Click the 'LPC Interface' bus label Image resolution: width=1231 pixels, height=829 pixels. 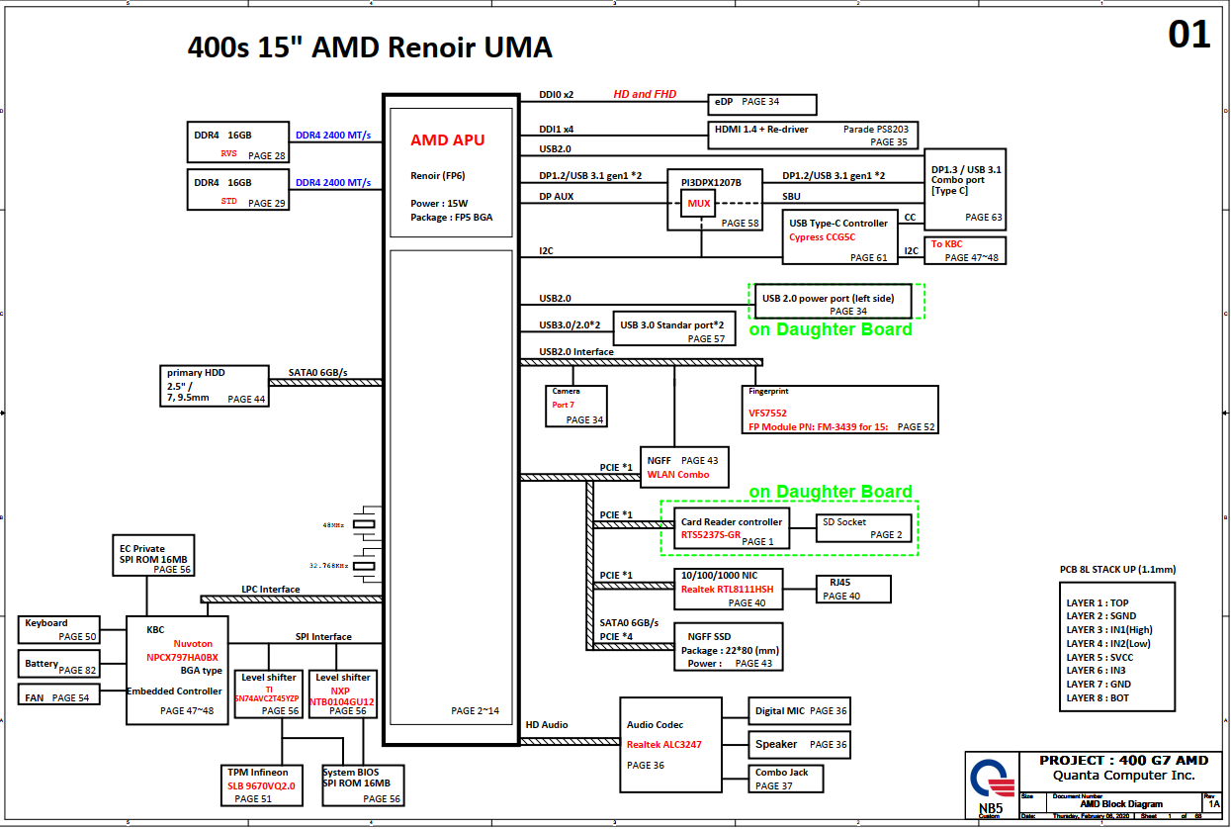coord(270,590)
